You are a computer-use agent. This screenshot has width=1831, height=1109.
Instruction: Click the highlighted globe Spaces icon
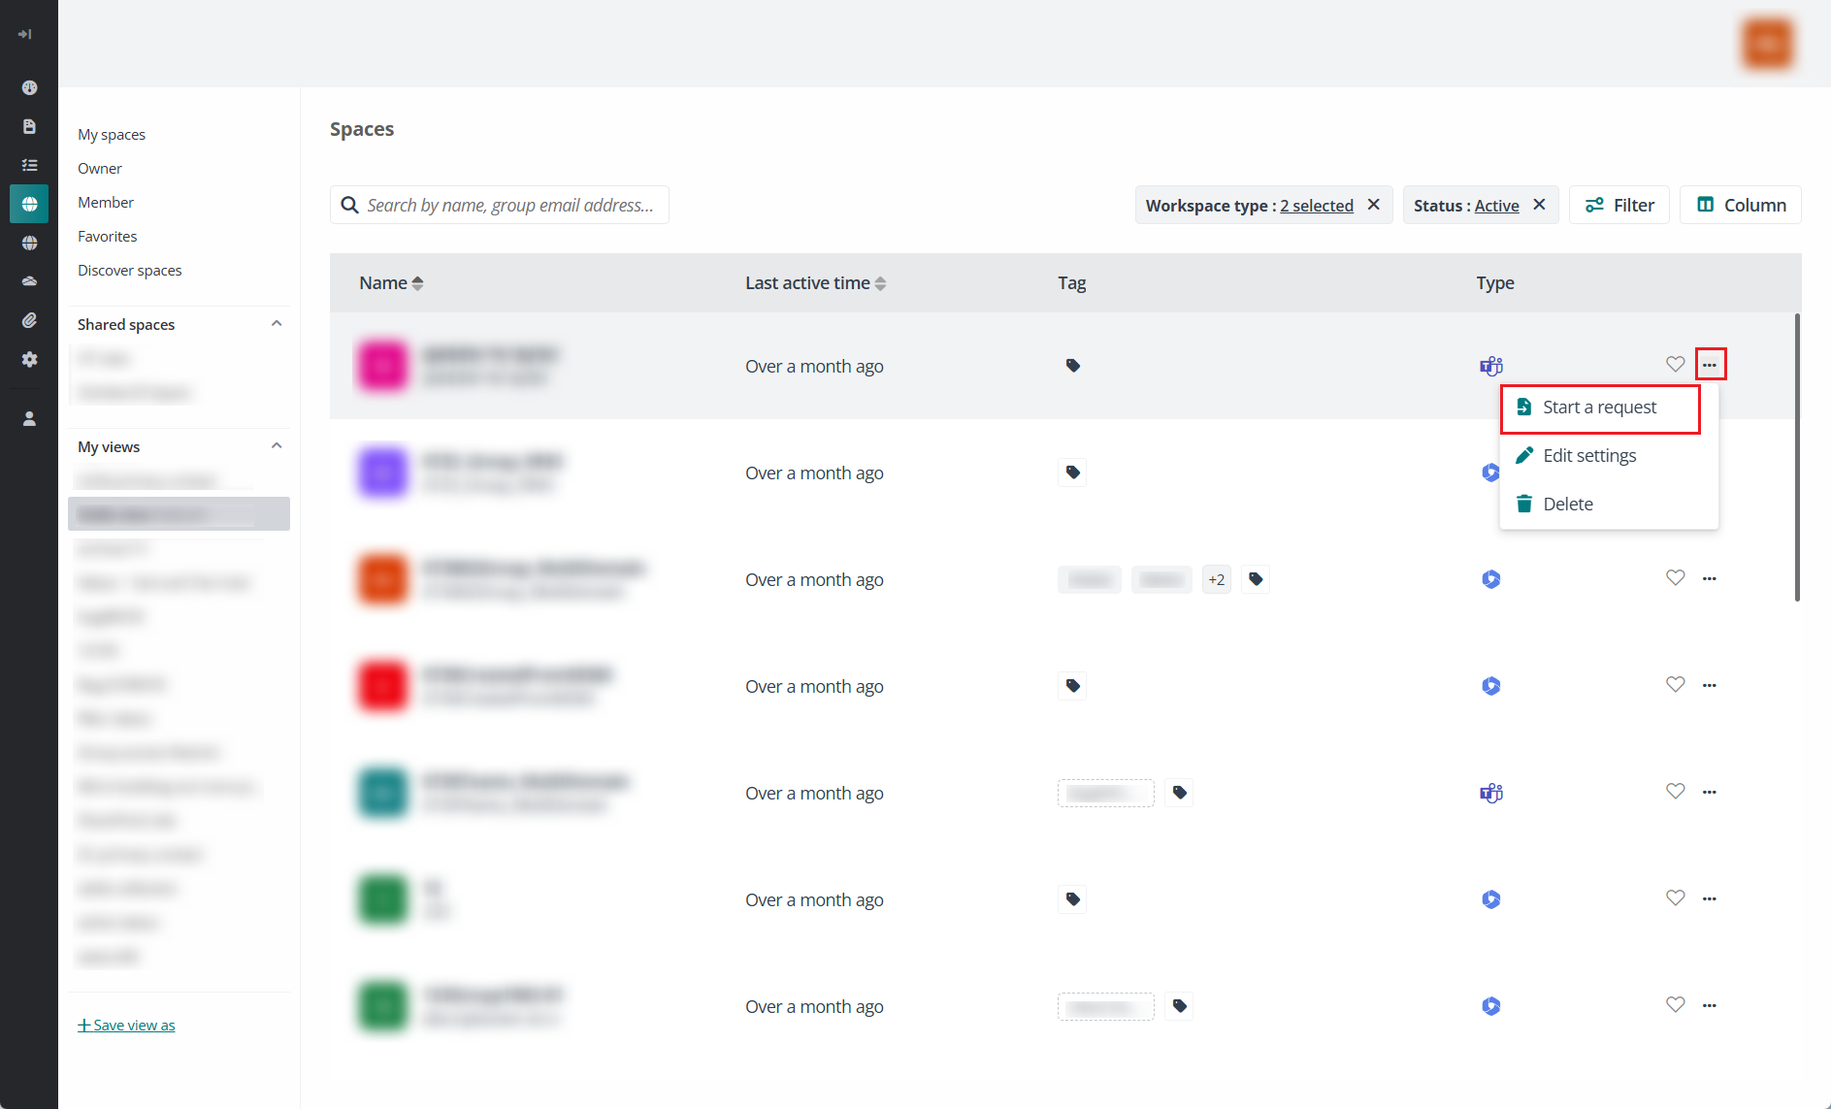coord(30,204)
